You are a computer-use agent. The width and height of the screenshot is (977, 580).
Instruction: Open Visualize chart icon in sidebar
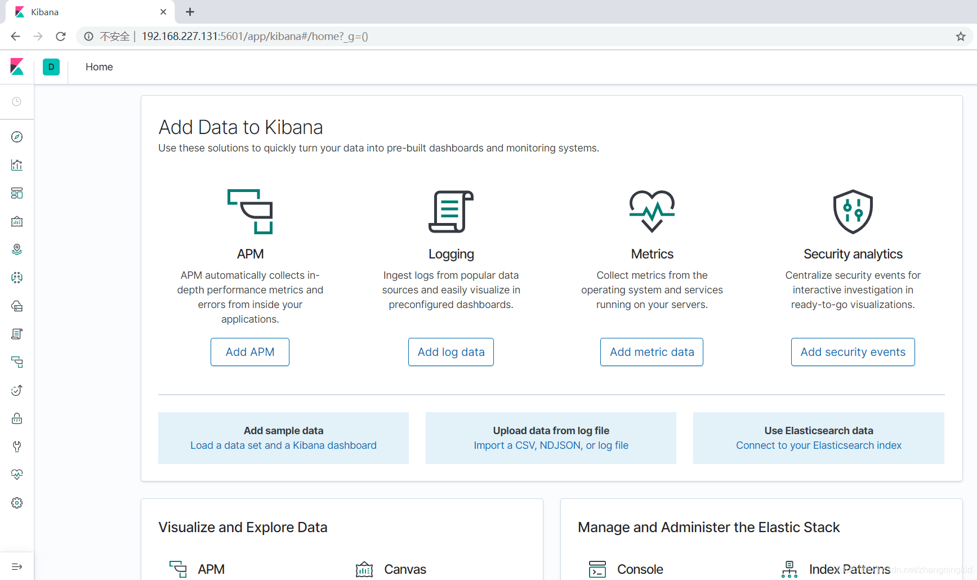pyautogui.click(x=17, y=165)
